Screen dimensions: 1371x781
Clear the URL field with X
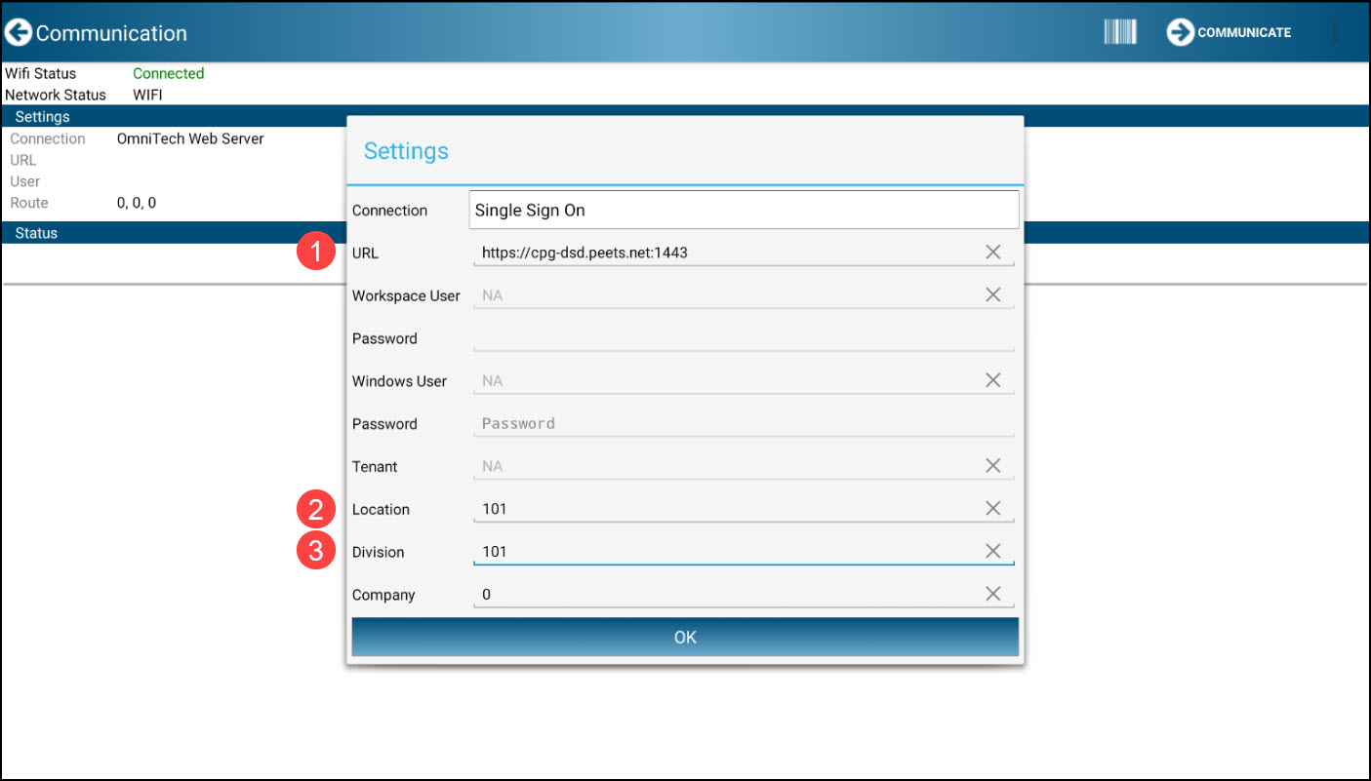992,253
